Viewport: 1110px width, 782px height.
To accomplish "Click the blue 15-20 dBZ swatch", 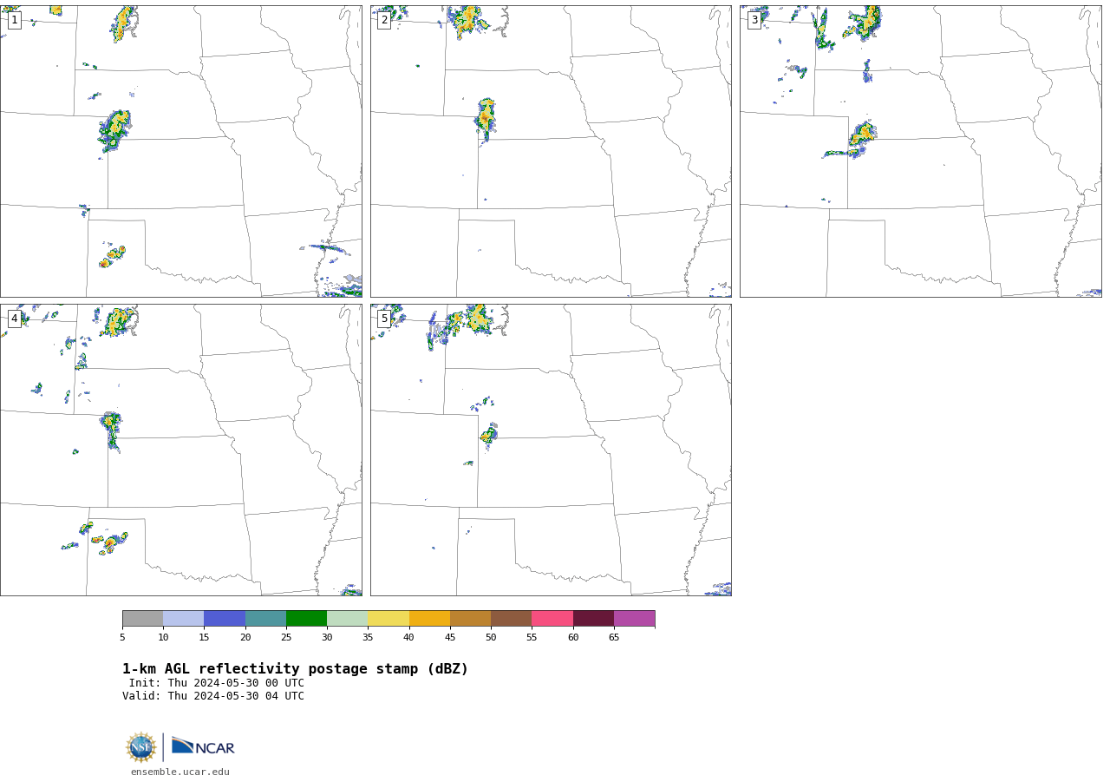I will point(225,618).
